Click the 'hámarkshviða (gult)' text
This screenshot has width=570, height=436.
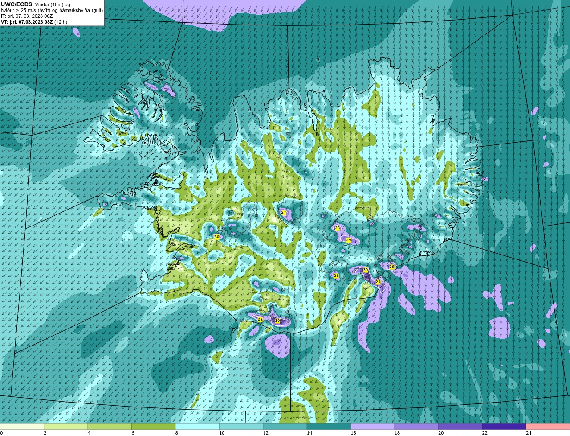81,10
